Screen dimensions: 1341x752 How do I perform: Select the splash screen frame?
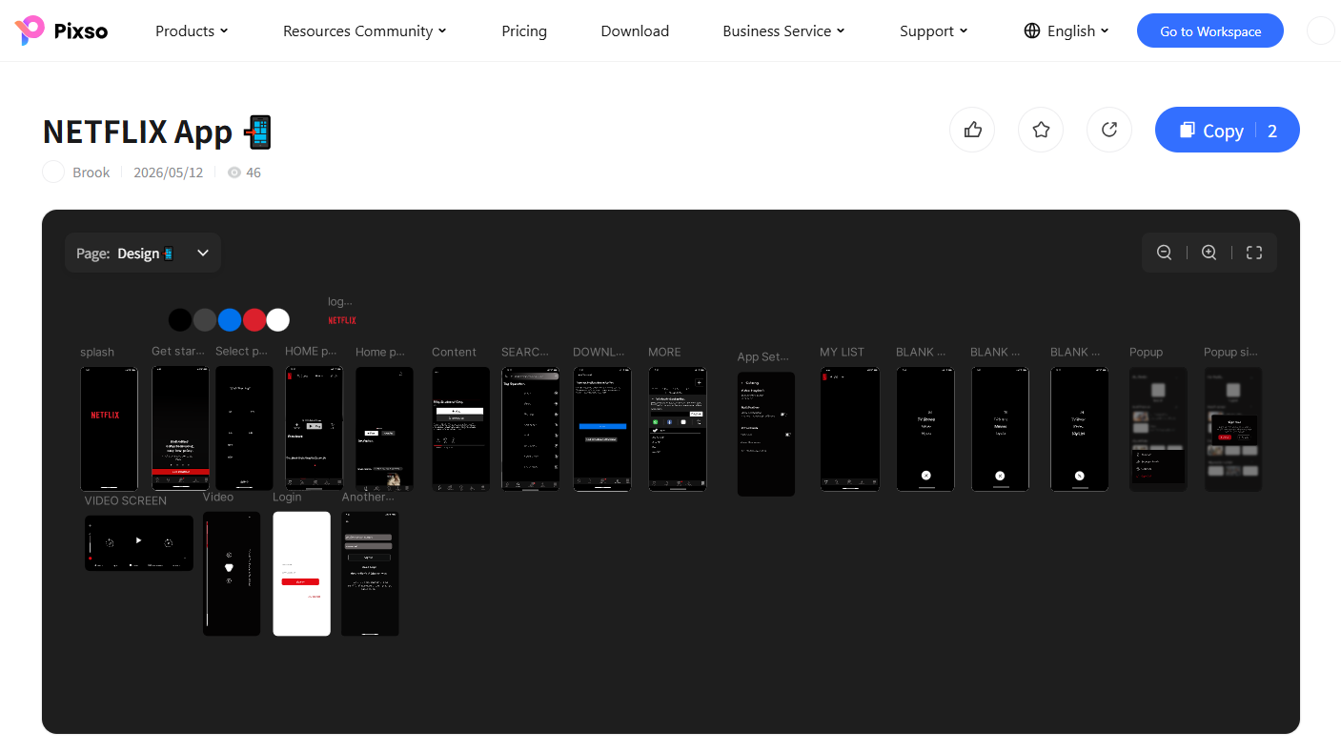click(109, 429)
